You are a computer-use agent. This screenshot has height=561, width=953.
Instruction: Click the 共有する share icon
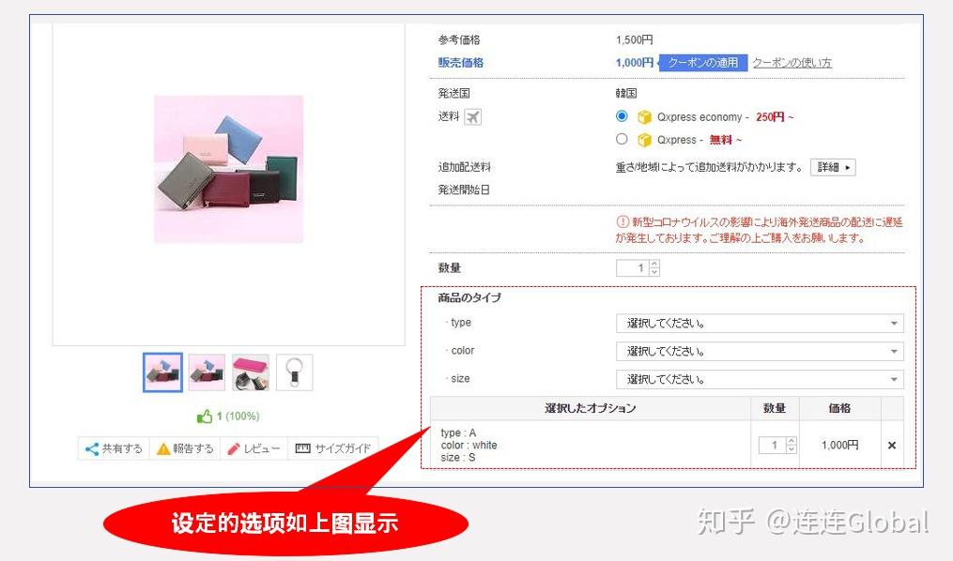click(91, 447)
